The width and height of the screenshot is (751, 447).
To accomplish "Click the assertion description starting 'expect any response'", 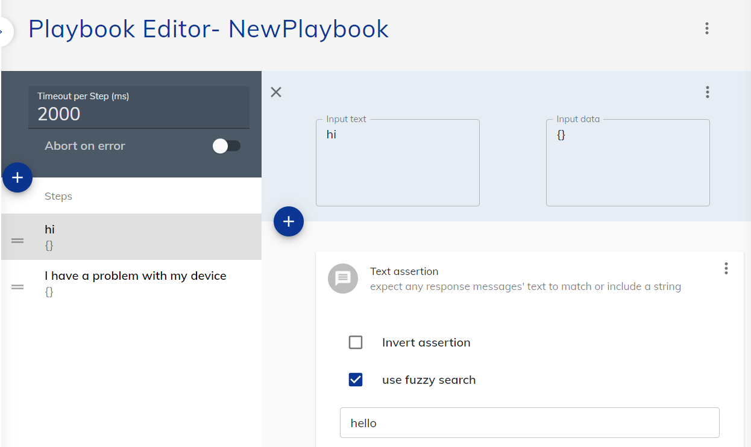I will click(x=526, y=286).
